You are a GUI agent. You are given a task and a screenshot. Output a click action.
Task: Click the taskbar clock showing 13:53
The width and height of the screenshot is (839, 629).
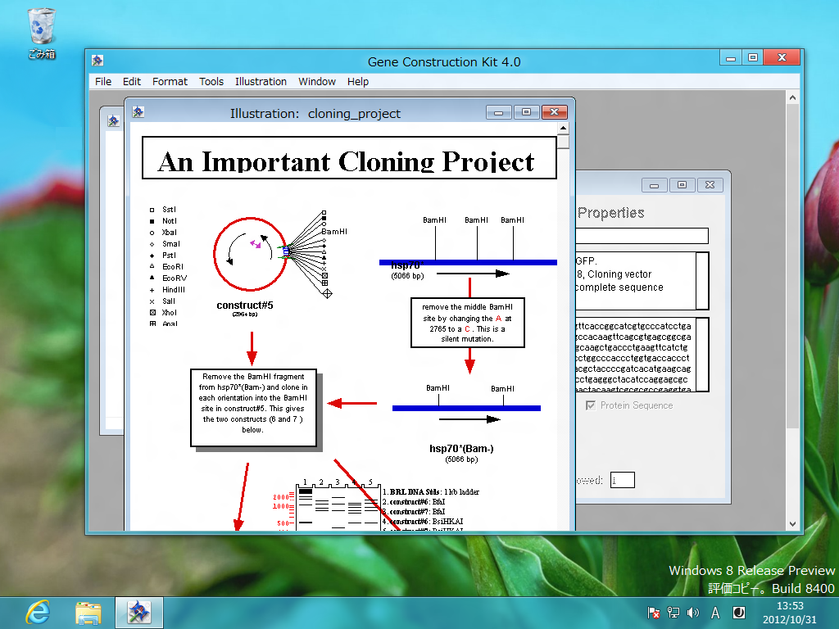[790, 606]
